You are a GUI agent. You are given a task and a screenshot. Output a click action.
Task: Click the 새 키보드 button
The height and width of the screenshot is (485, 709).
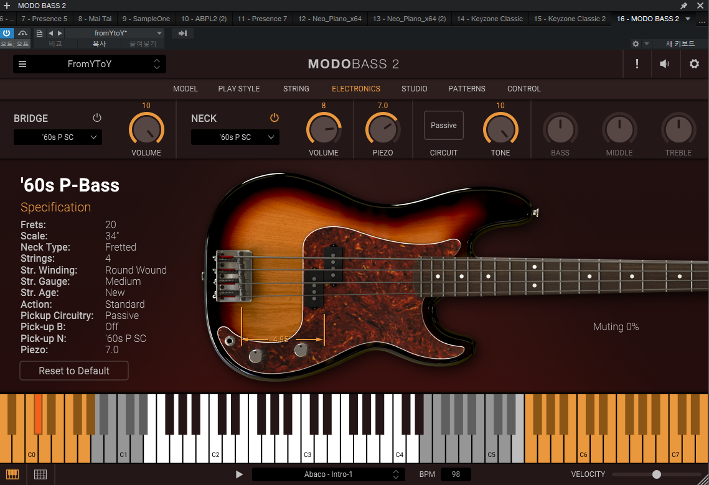[680, 44]
